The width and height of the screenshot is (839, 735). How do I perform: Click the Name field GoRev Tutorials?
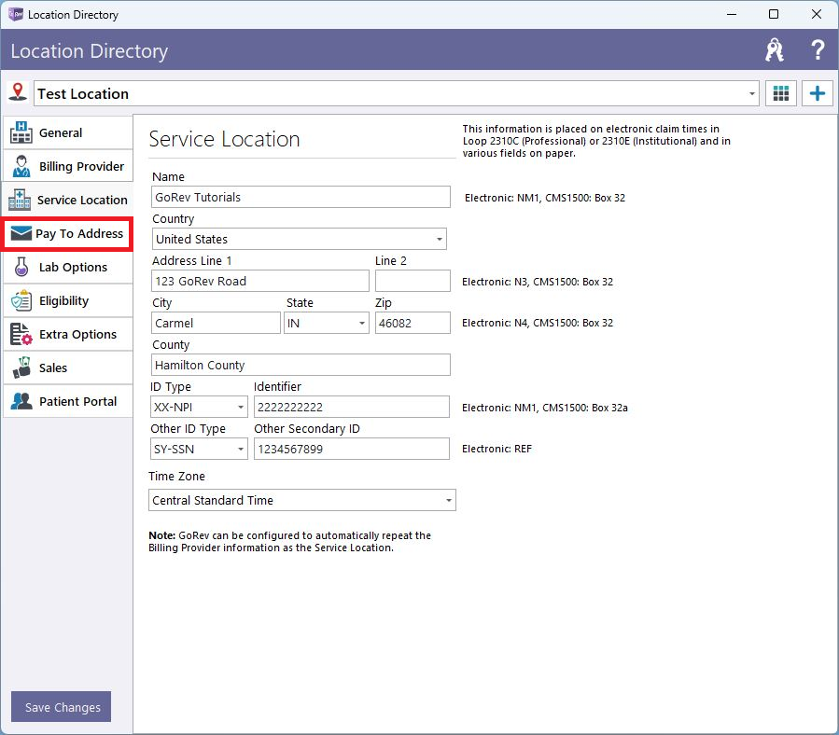[301, 197]
